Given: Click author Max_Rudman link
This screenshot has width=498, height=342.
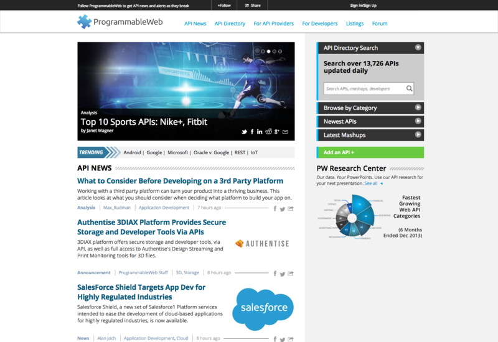Looking at the screenshot, I should (x=117, y=208).
